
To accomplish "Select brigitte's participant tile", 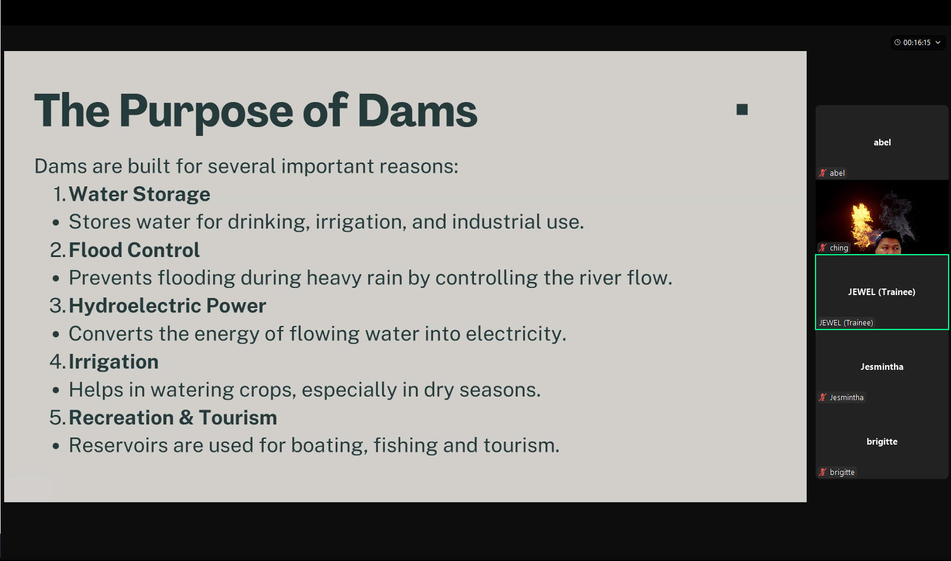I will click(882, 442).
